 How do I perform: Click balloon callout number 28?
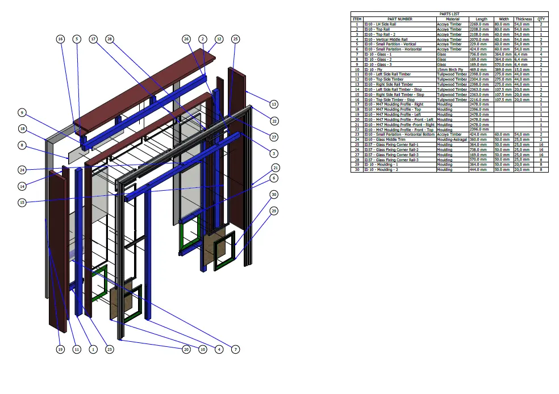(x=110, y=39)
